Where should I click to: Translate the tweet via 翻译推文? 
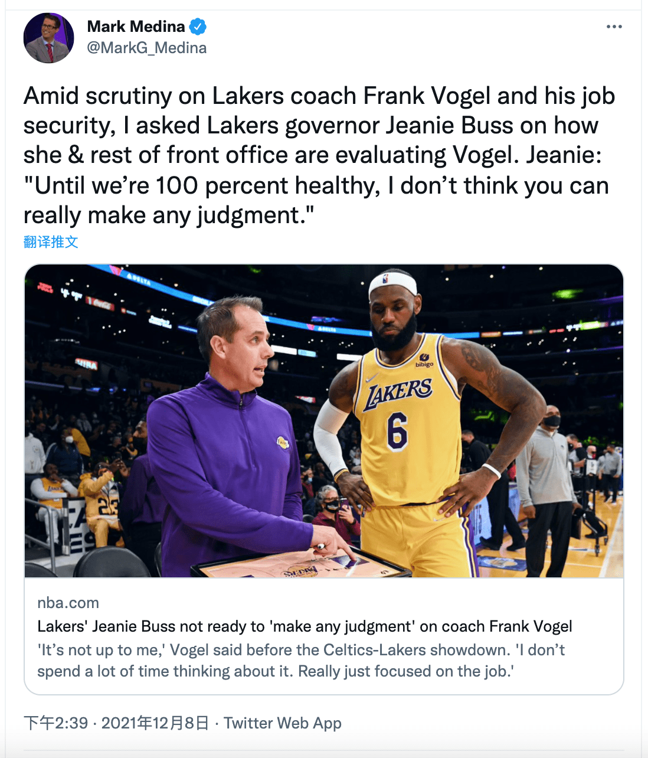[51, 242]
